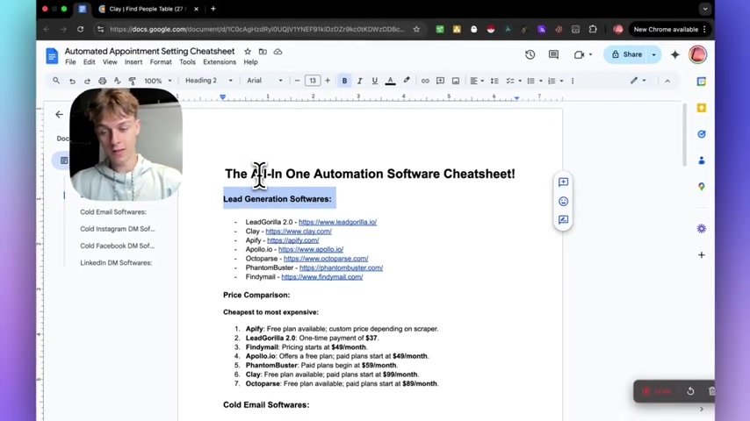The height and width of the screenshot is (421, 750).
Task: Add a comment from toolbar
Action: 441,81
